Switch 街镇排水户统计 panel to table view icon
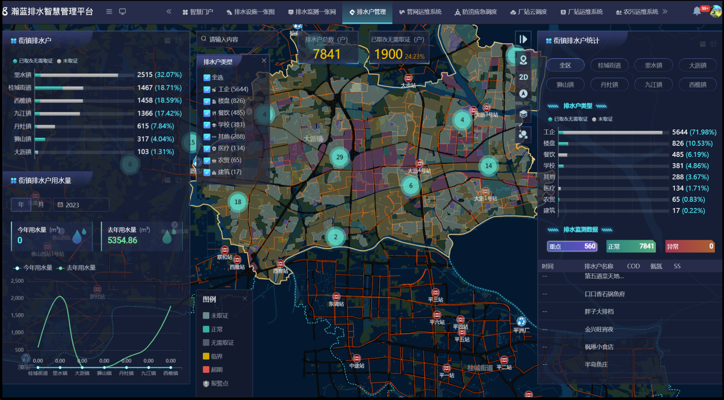The image size is (724, 400). [713, 44]
